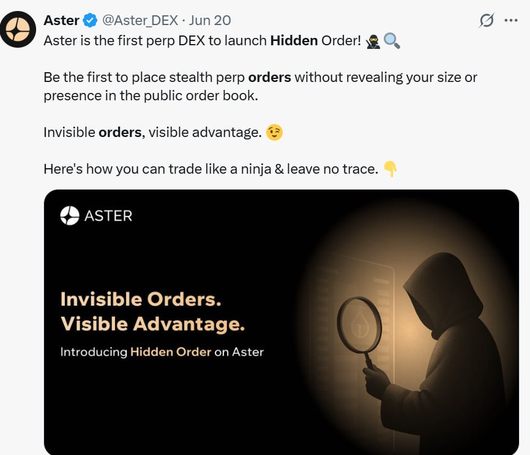Click the "Visible Advantage." headline text
Image resolution: width=530 pixels, height=455 pixels.
152,324
